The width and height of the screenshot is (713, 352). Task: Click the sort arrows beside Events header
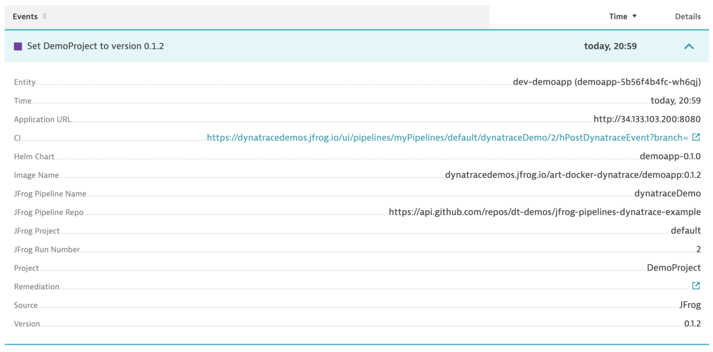click(44, 16)
